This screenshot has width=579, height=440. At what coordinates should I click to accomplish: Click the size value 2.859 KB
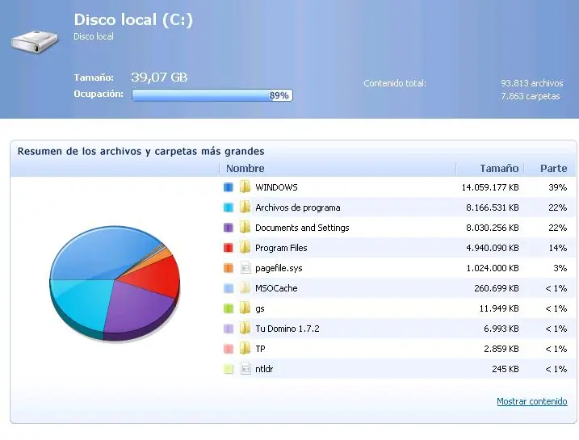pyautogui.click(x=501, y=349)
